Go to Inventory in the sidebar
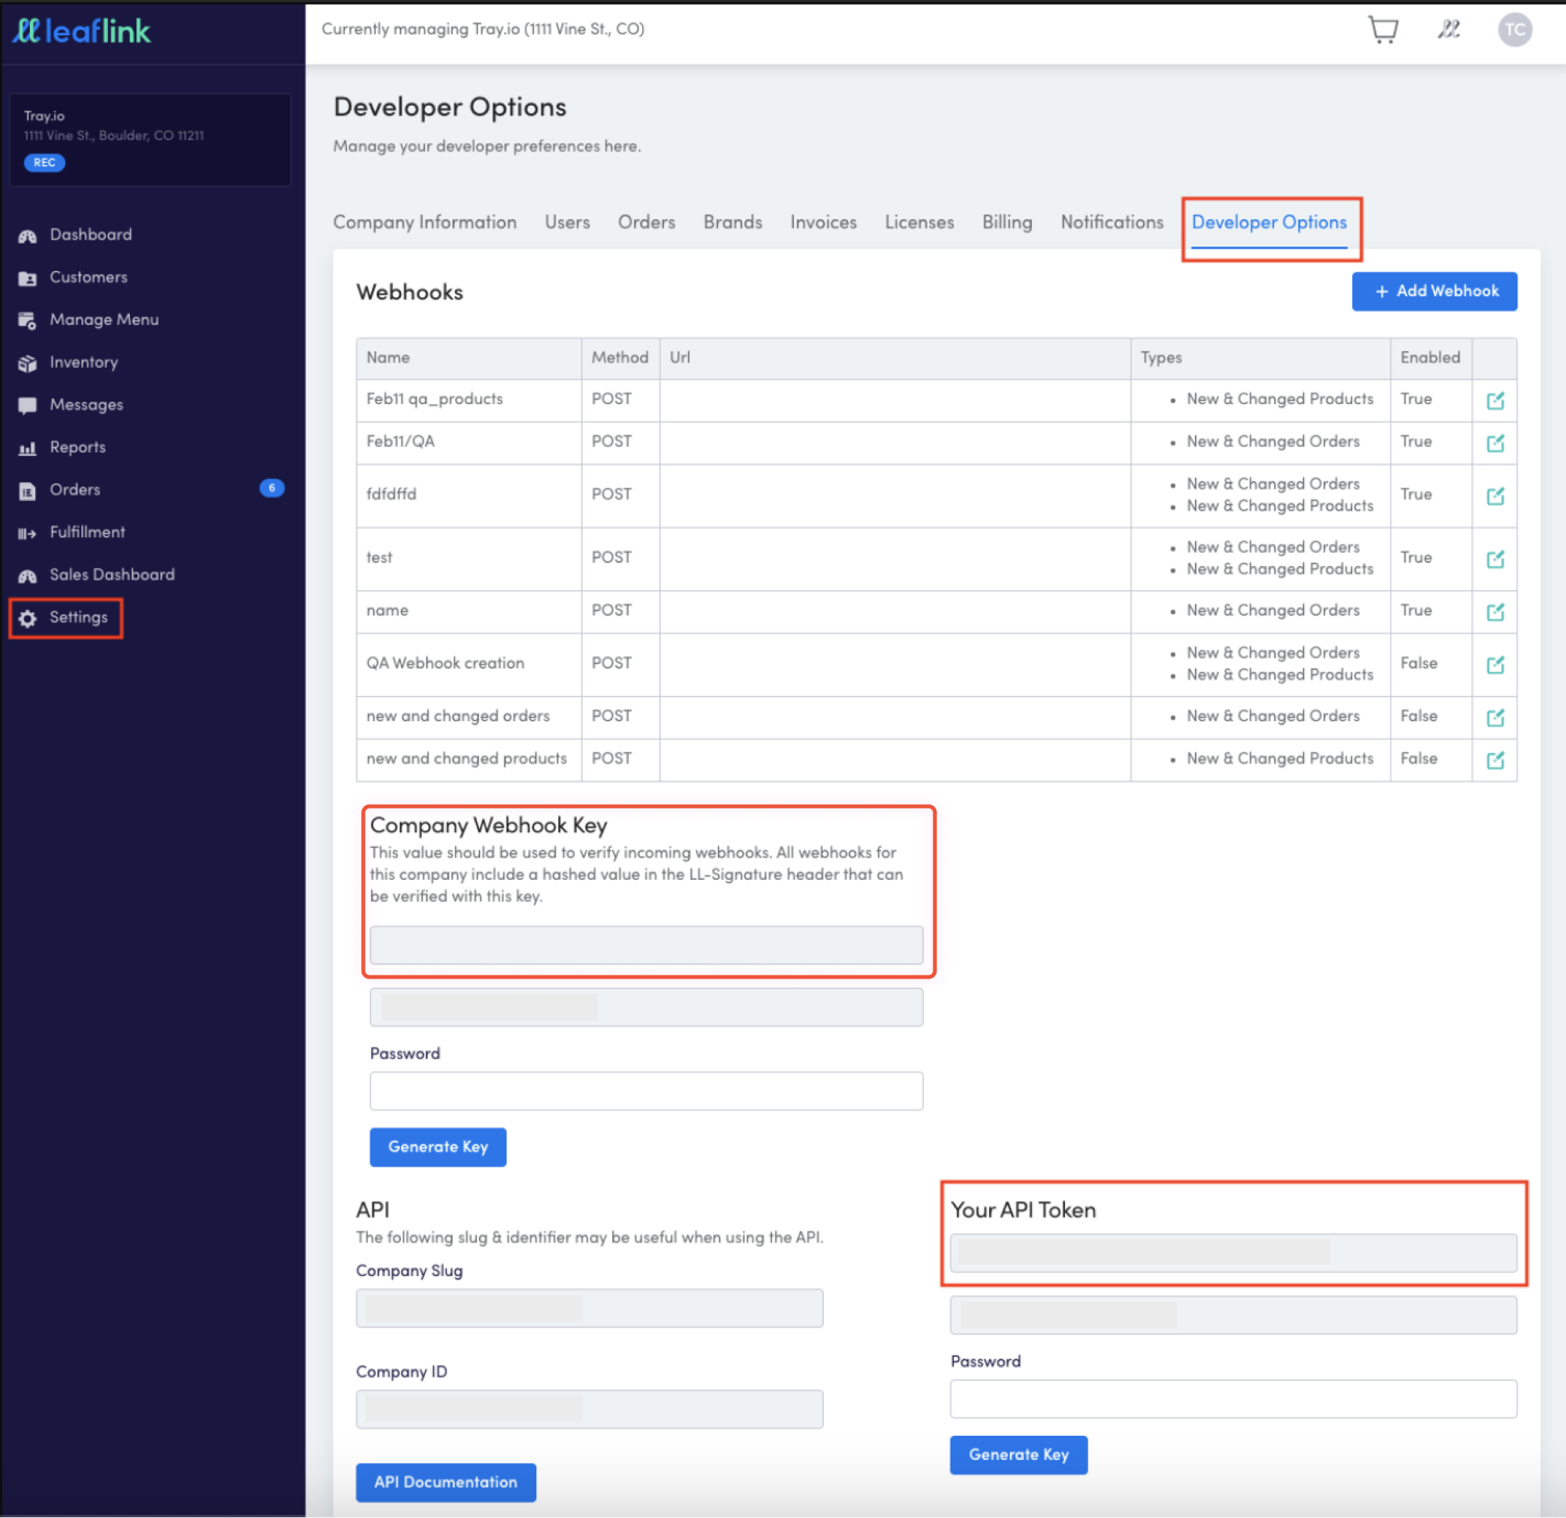This screenshot has width=1566, height=1518. pyautogui.click(x=83, y=362)
